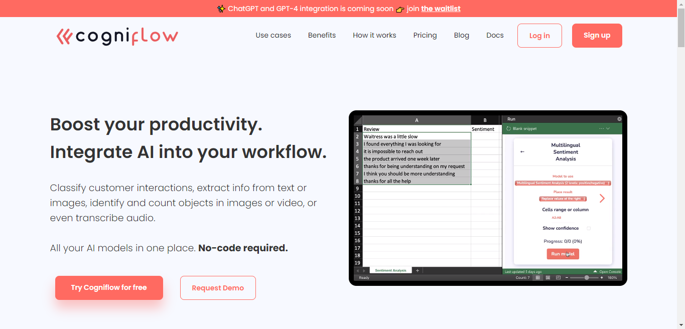The image size is (685, 329).
Task: Click the Sign up button
Action: 597,36
